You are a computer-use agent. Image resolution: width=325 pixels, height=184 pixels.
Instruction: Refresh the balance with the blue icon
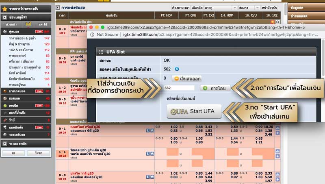pos(177,69)
